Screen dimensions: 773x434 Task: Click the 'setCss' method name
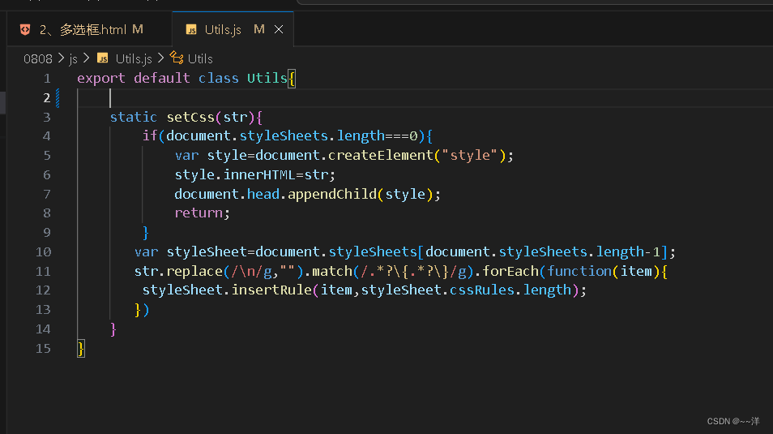click(190, 117)
